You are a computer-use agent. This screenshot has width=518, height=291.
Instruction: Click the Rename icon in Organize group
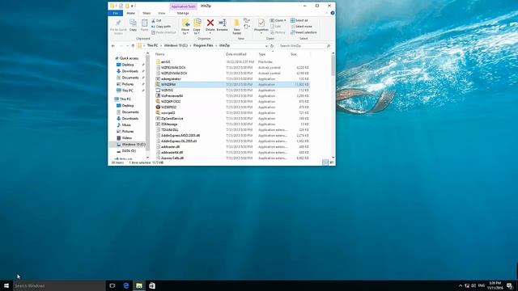coord(223,23)
